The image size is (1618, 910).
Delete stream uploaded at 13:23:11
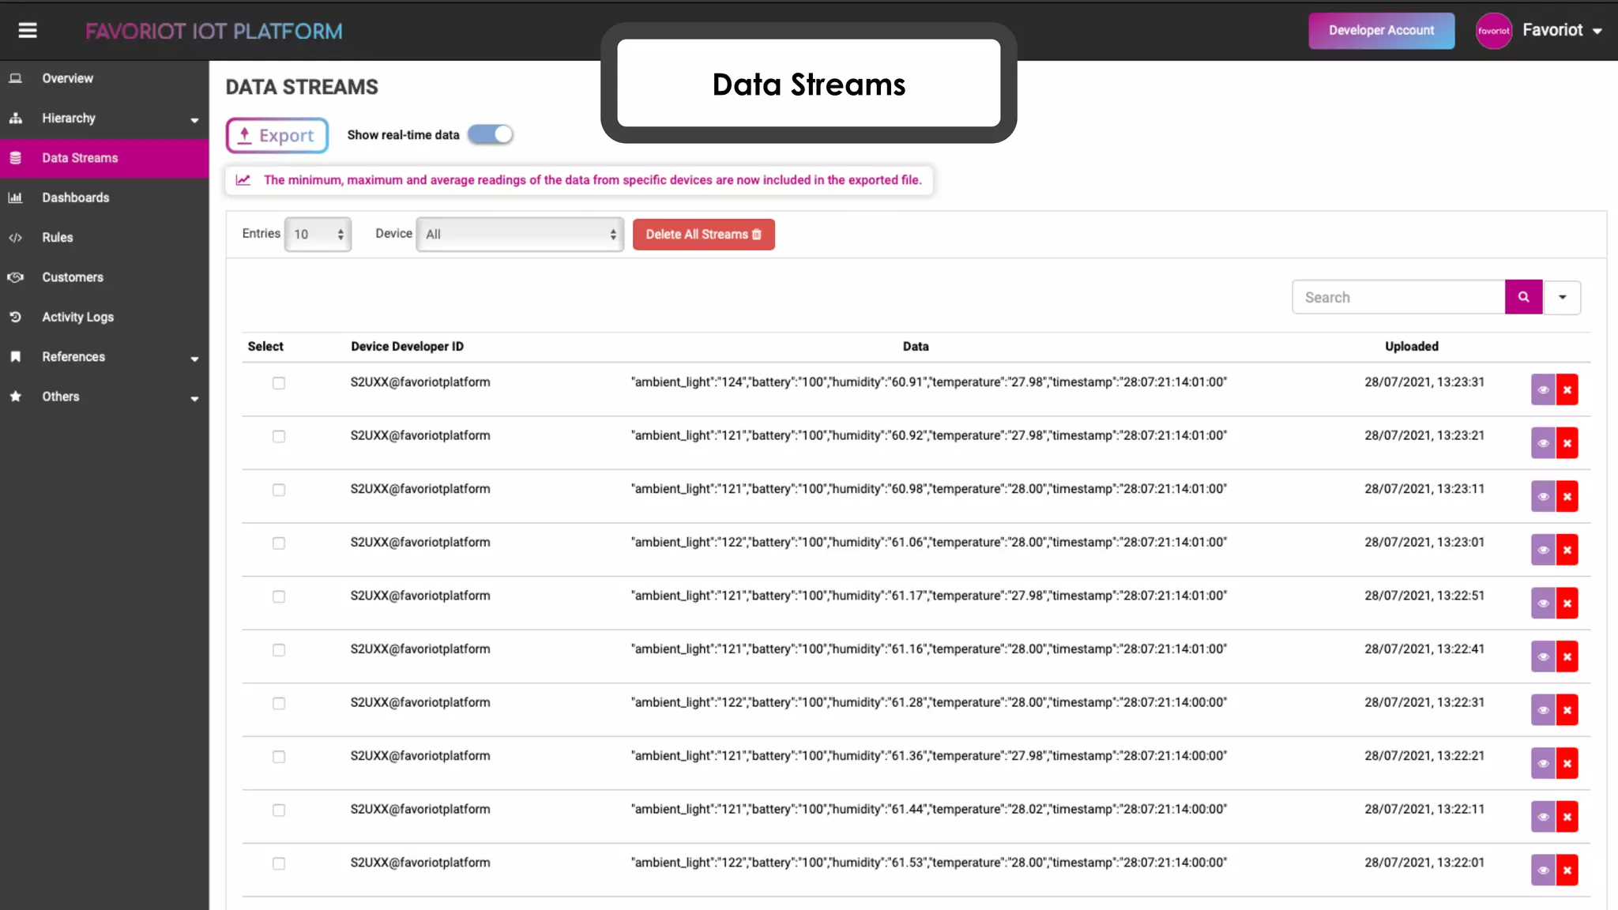point(1567,497)
